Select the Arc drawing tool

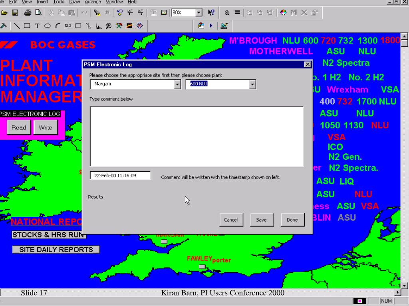(58, 26)
